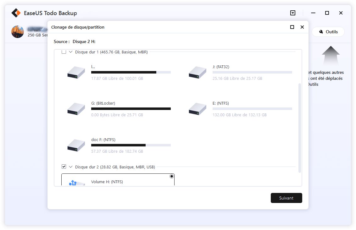Close the Clonage de disque/partition dialog

302,27
